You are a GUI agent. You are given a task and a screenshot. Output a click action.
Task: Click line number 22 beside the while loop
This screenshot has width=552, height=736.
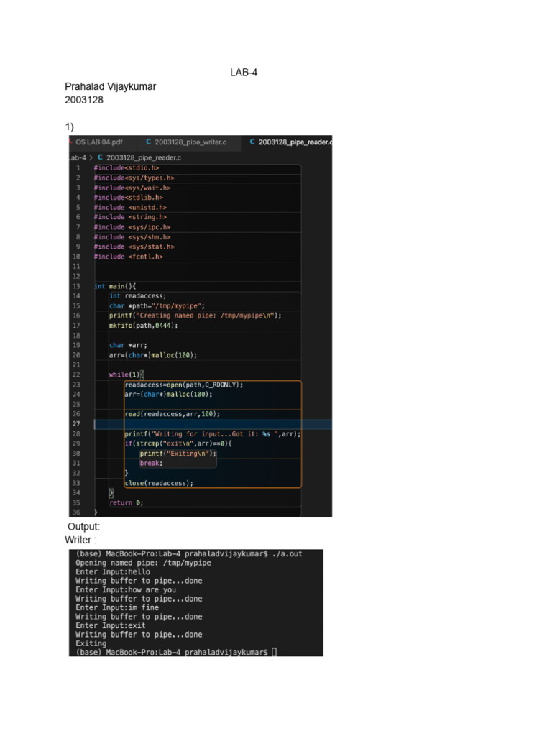[76, 374]
